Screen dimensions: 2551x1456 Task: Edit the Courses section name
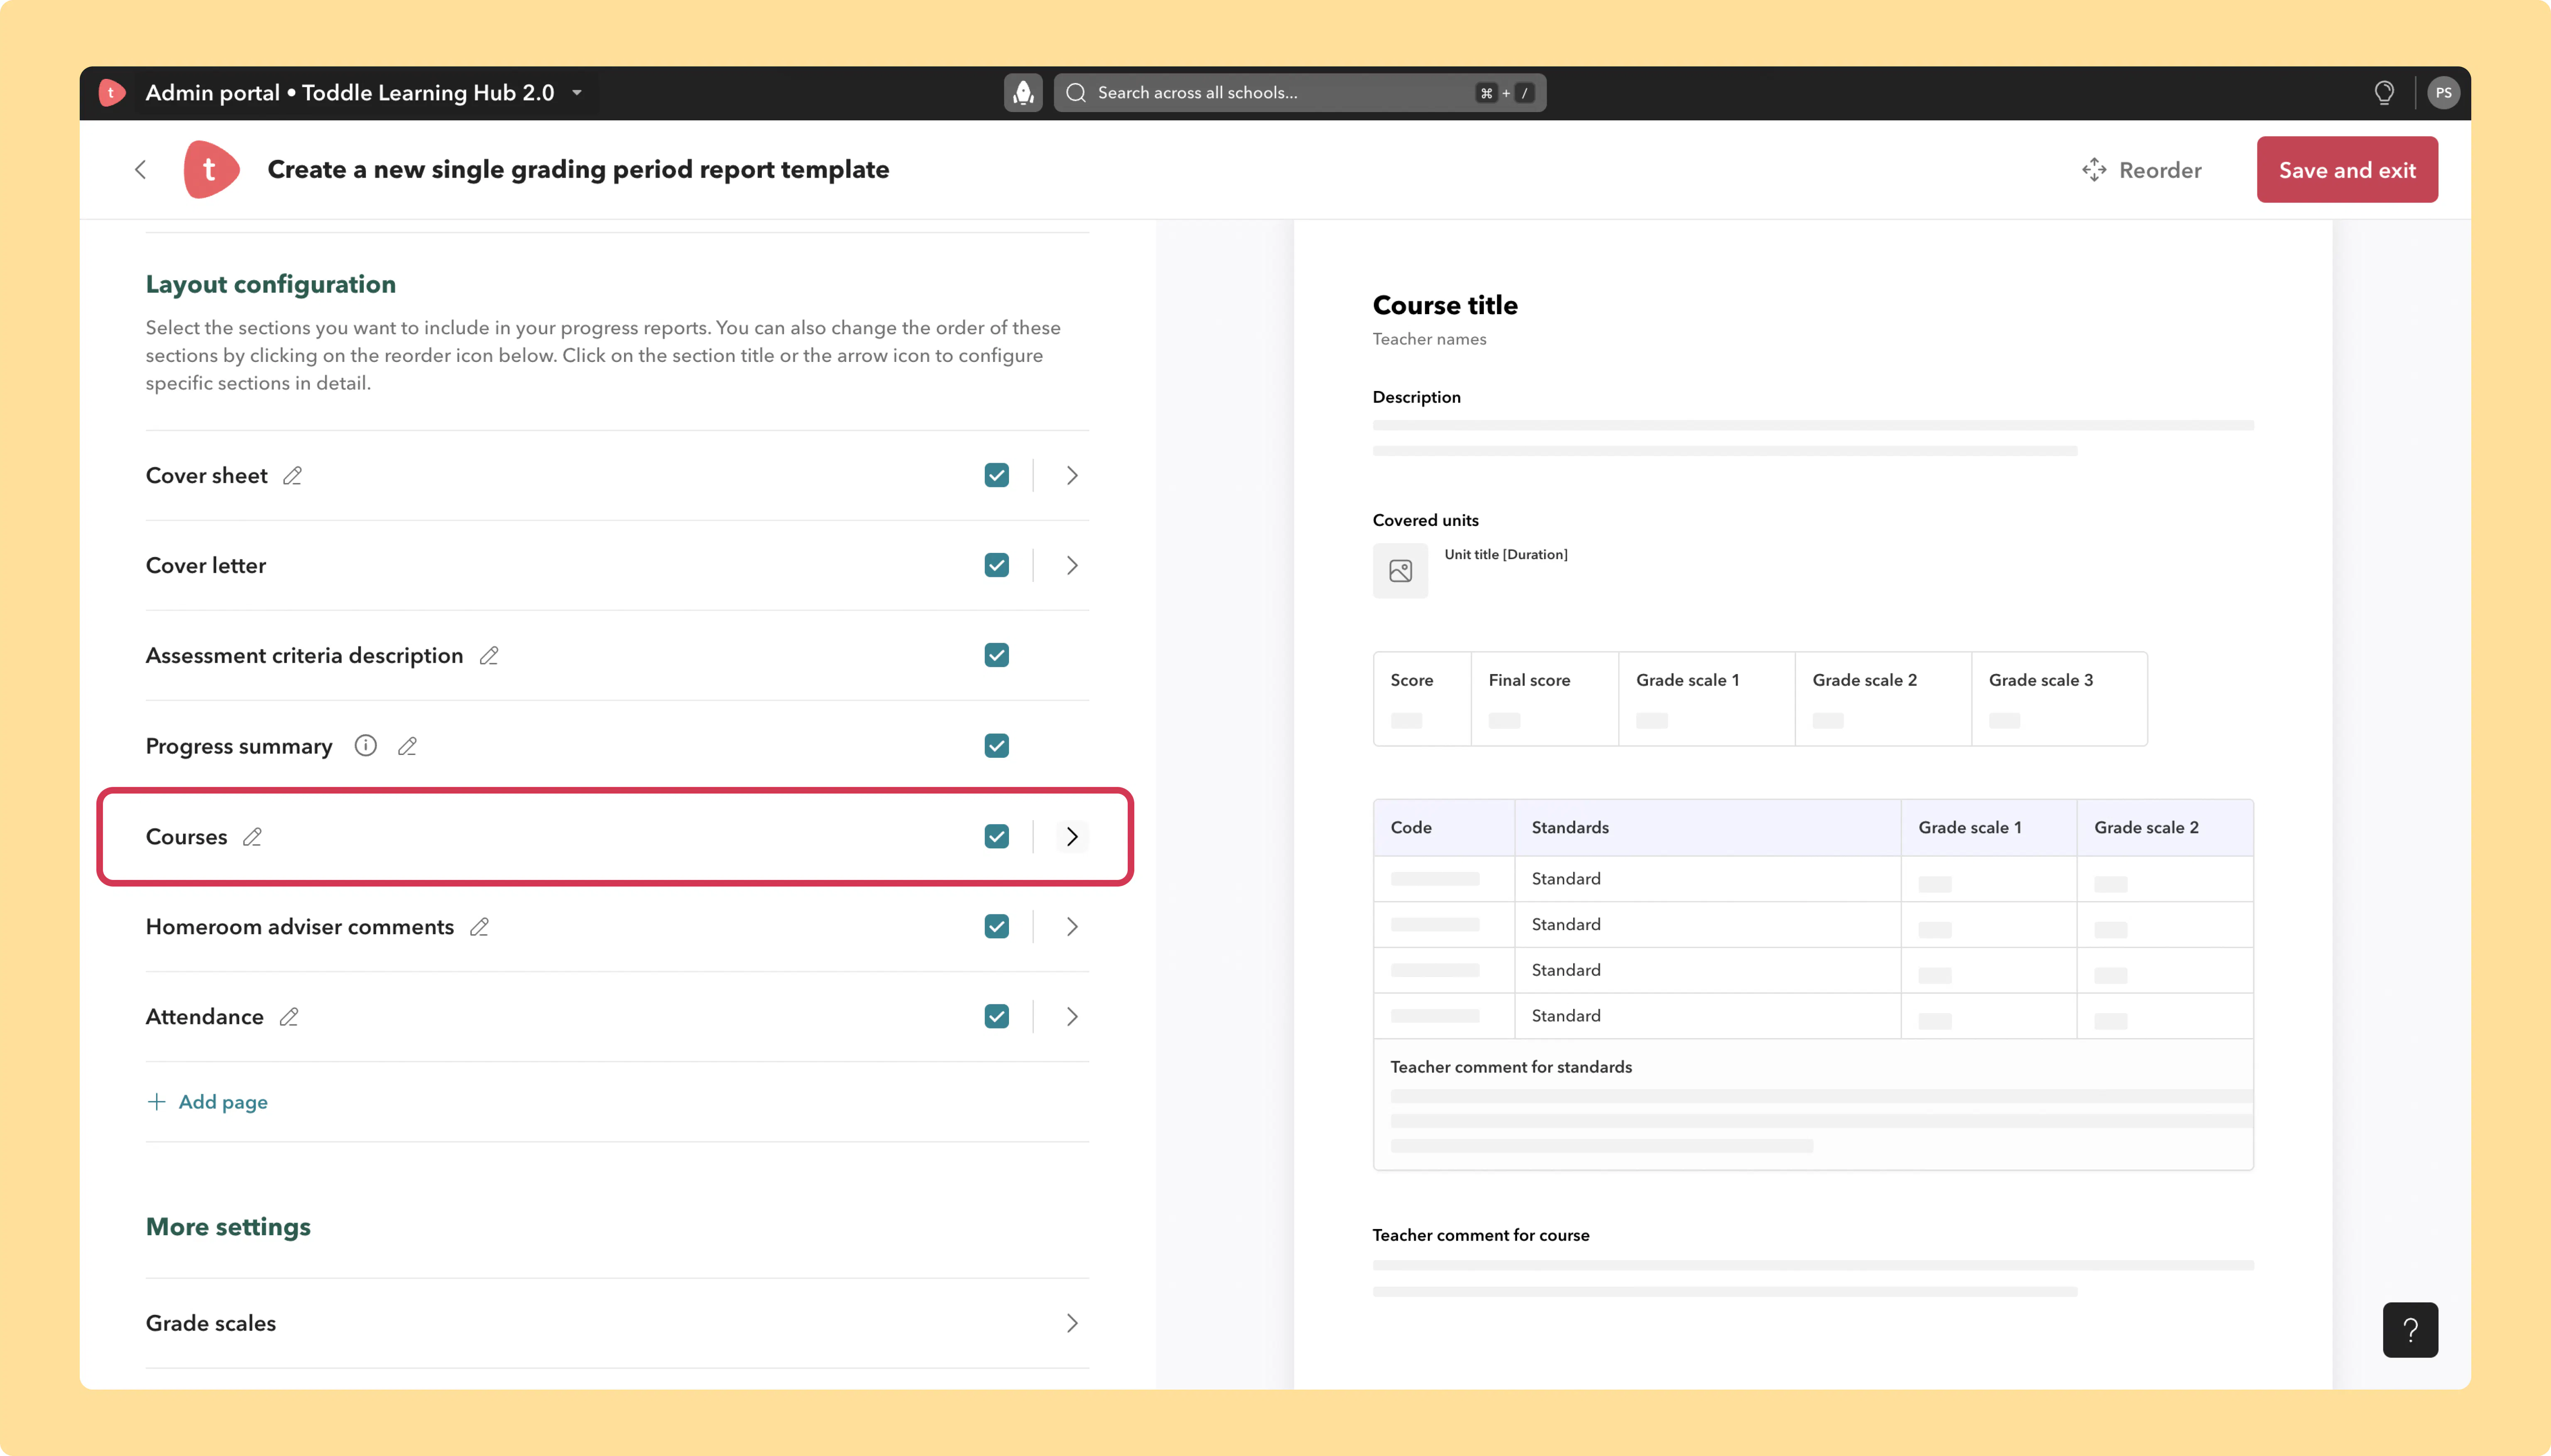252,837
